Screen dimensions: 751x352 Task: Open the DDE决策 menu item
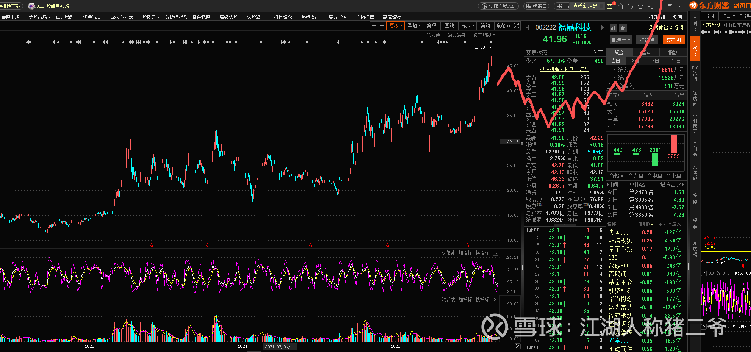(64, 17)
